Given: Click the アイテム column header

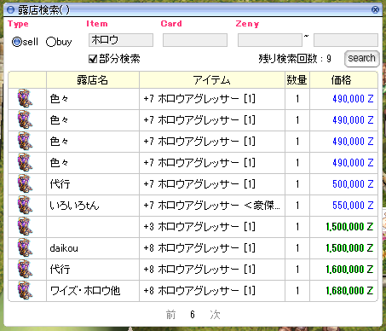Looking at the screenshot, I should pos(212,80).
